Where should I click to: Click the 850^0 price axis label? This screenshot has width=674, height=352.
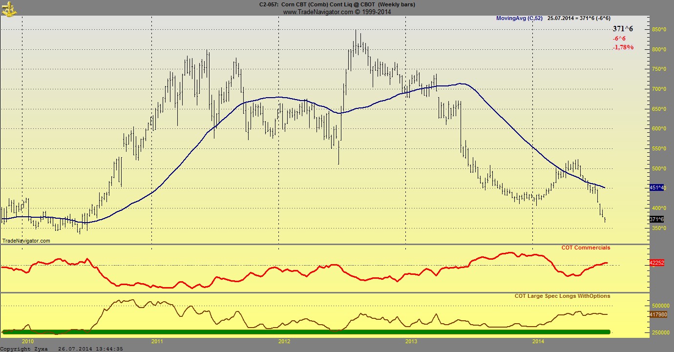click(659, 29)
